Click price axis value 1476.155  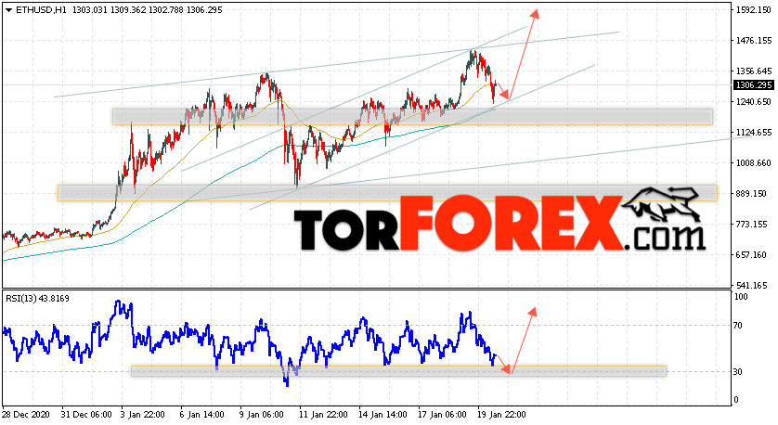point(754,41)
